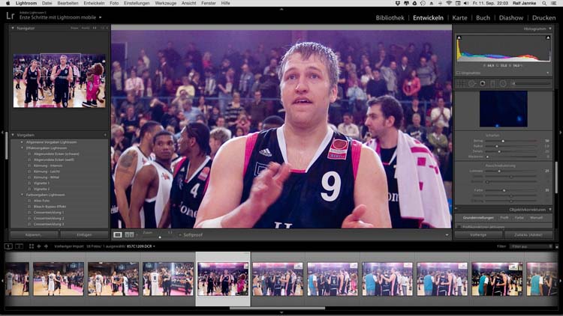563x316 pixels.
Task: Select Manuell tab in Objektivkorrekturen
Action: 536,218
